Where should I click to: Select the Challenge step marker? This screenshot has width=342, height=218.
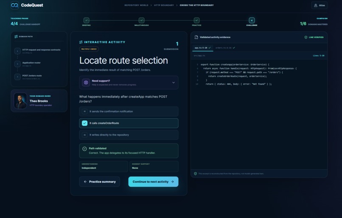(252, 20)
